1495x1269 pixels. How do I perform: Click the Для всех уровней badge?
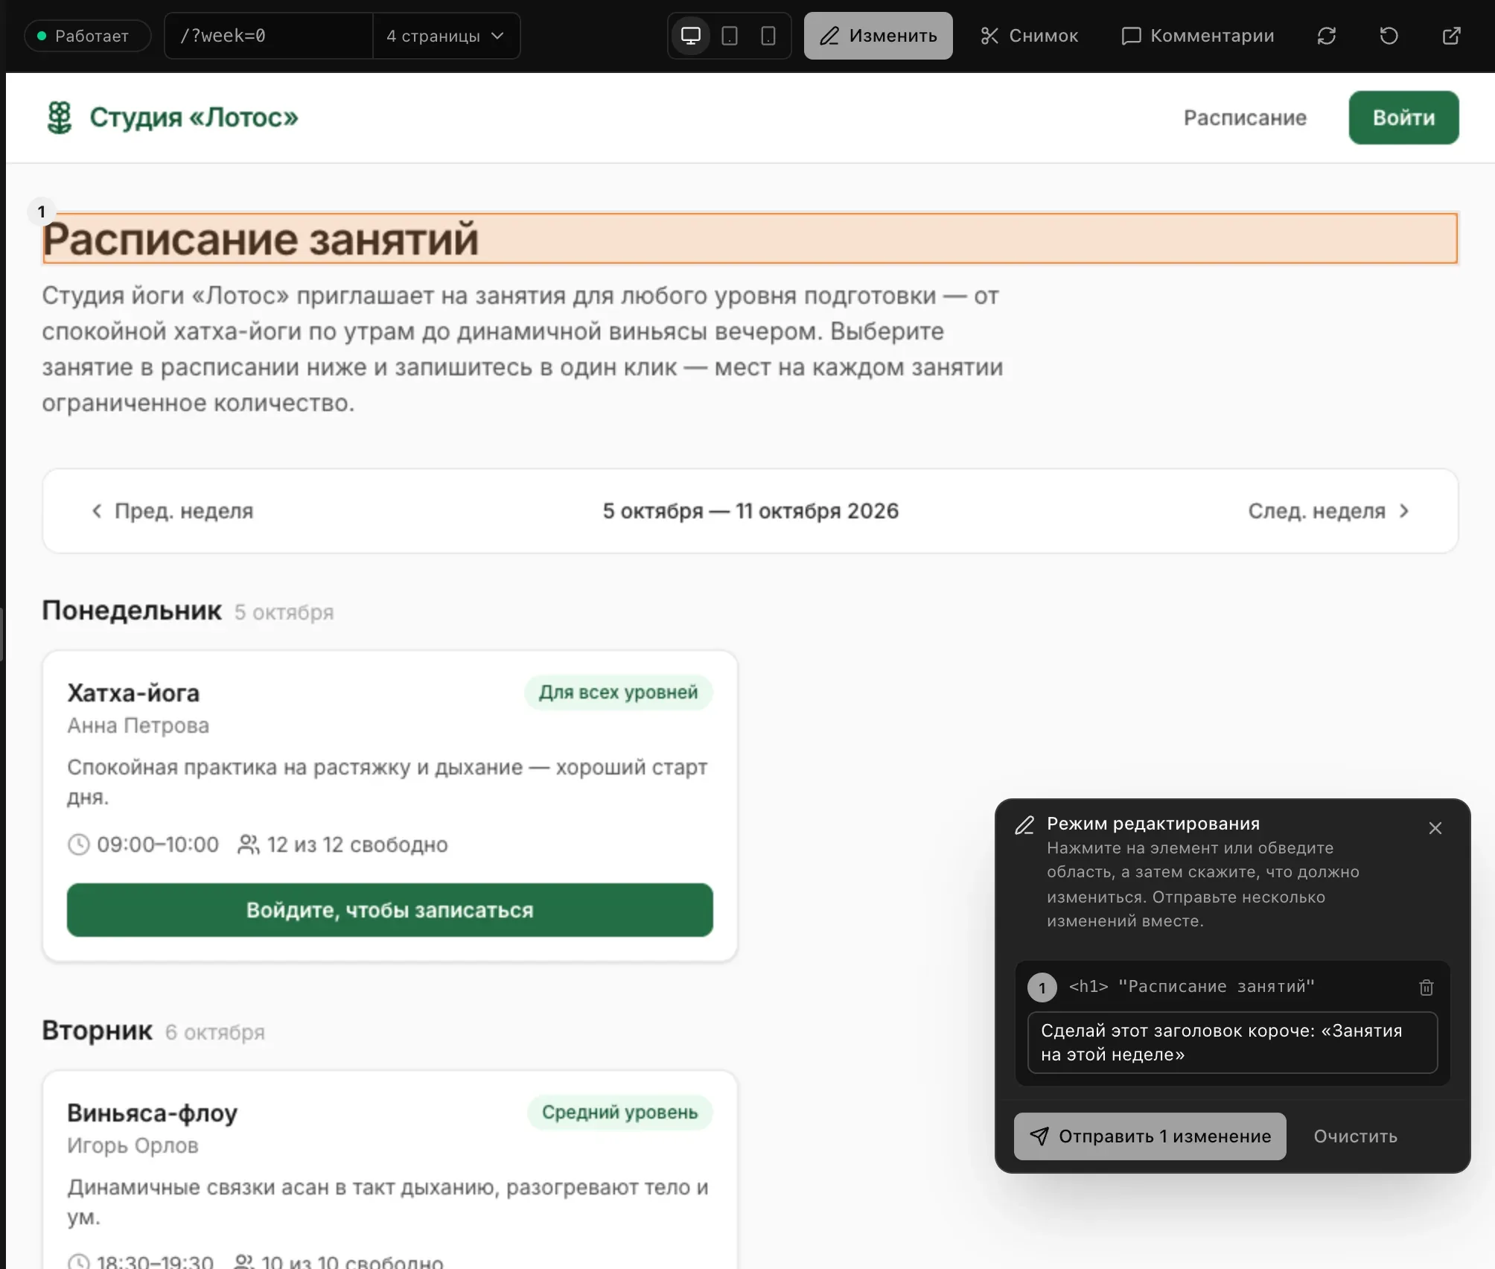619,693
